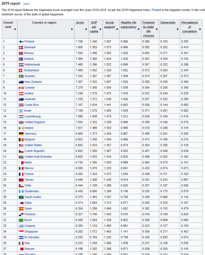
Task: Open the United Arab Emirates link
Action: click(x=38, y=157)
